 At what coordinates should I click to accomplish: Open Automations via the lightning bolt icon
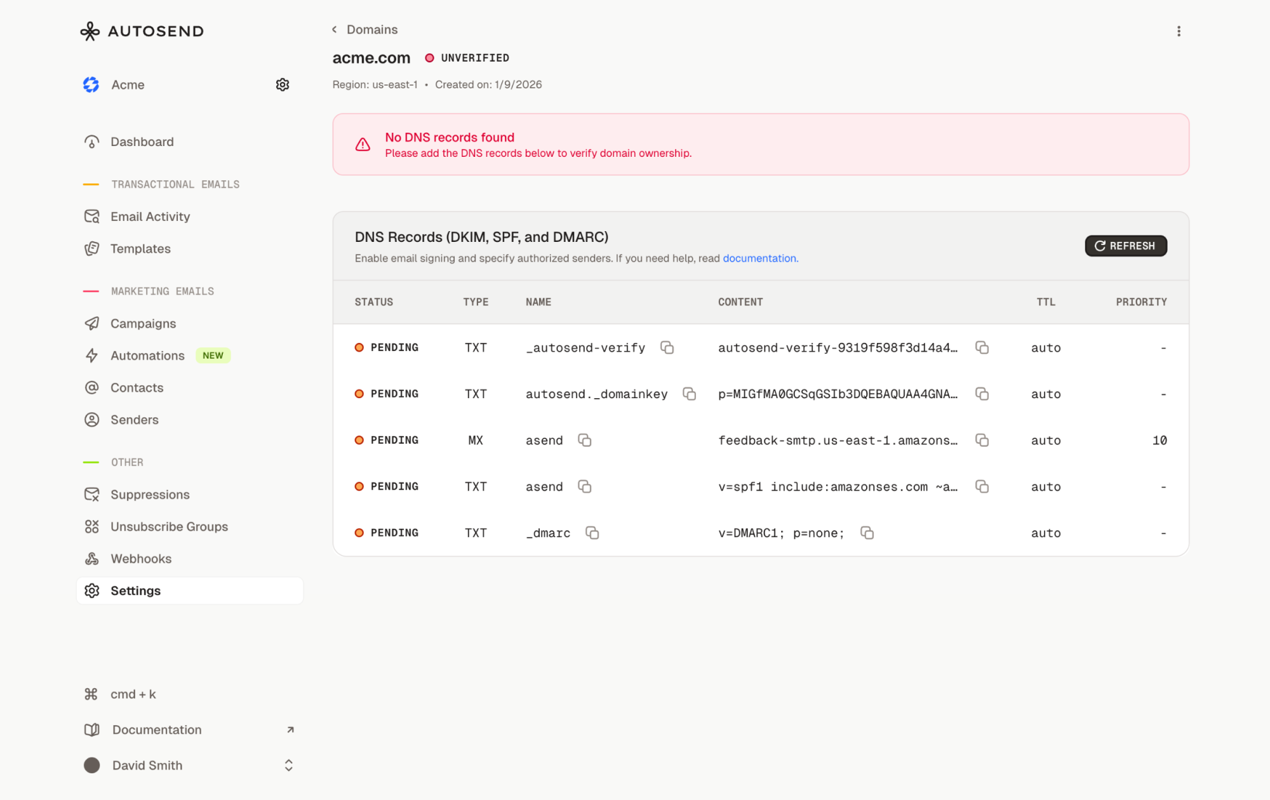tap(91, 356)
